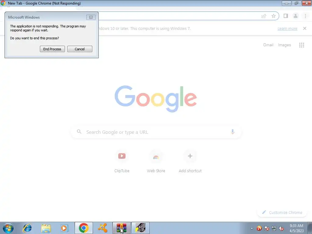The height and width of the screenshot is (234, 312).
Task: Open network status tray icon
Action: pyautogui.click(x=274, y=228)
